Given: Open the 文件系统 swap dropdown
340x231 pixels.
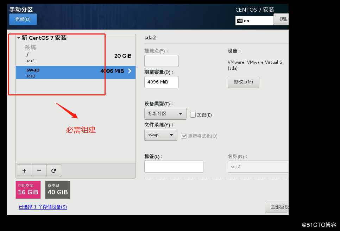Looking at the screenshot, I should (161, 135).
